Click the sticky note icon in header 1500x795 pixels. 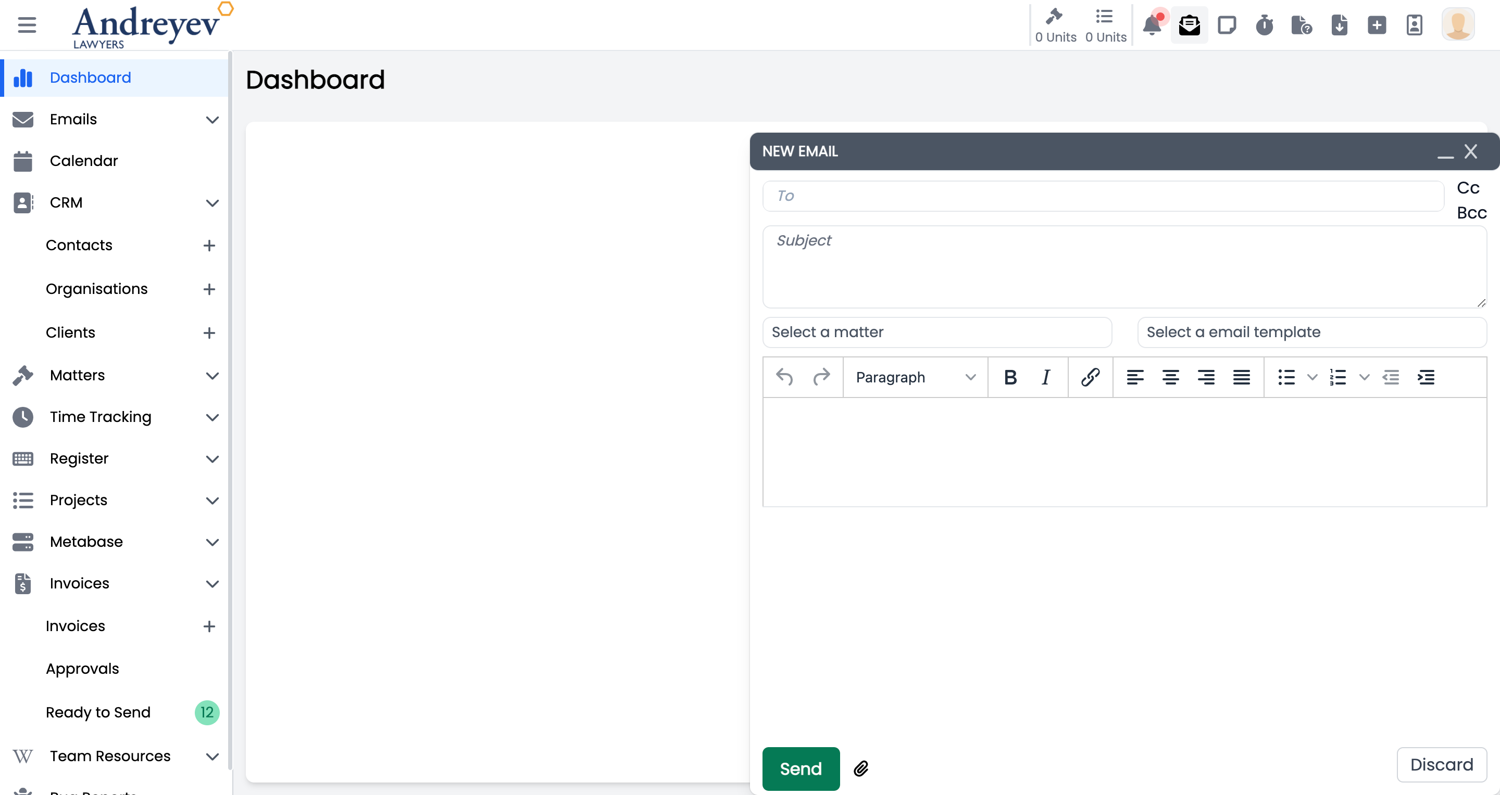[1227, 25]
